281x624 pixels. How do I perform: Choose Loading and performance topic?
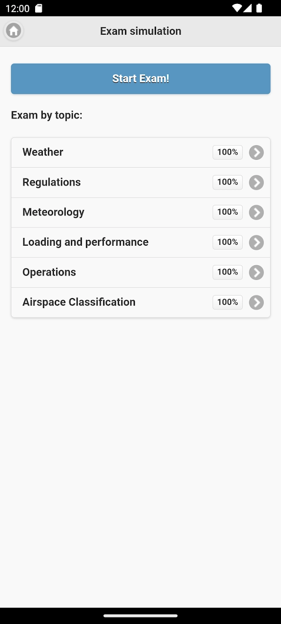(85, 242)
